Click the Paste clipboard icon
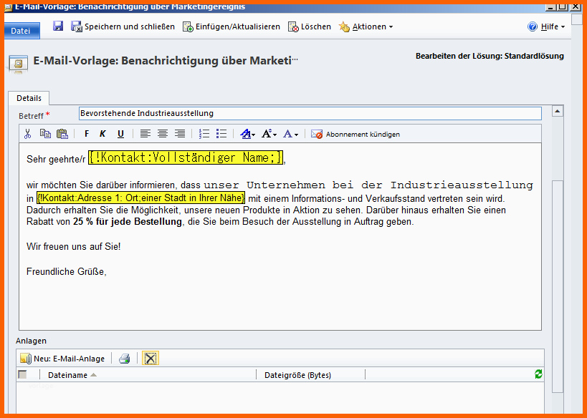The width and height of the screenshot is (587, 418). (x=62, y=134)
